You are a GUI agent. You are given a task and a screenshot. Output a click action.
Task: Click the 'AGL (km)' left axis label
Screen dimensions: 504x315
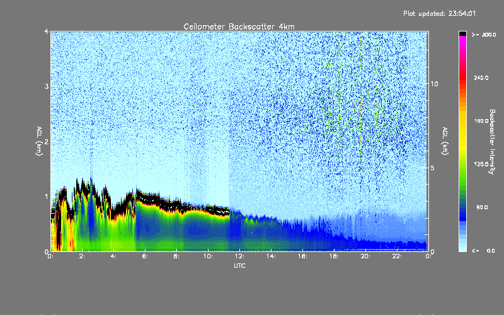pyautogui.click(x=39, y=140)
